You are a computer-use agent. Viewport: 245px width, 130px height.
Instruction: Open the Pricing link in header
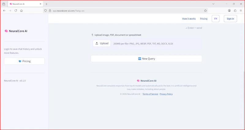point(204,19)
